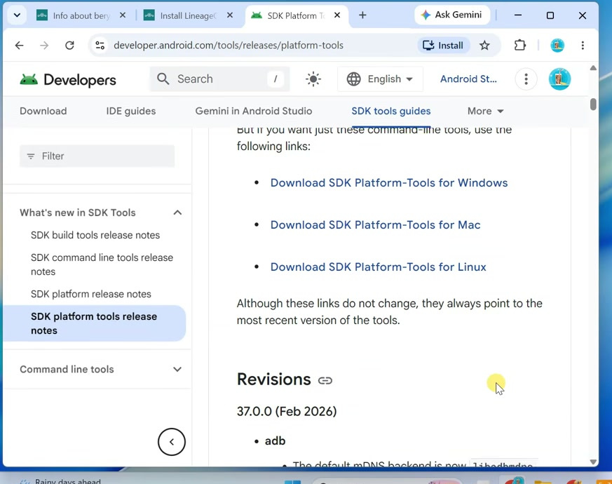This screenshot has height=484, width=612.
Task: Open SDK command line tools release notes
Action: click(102, 264)
